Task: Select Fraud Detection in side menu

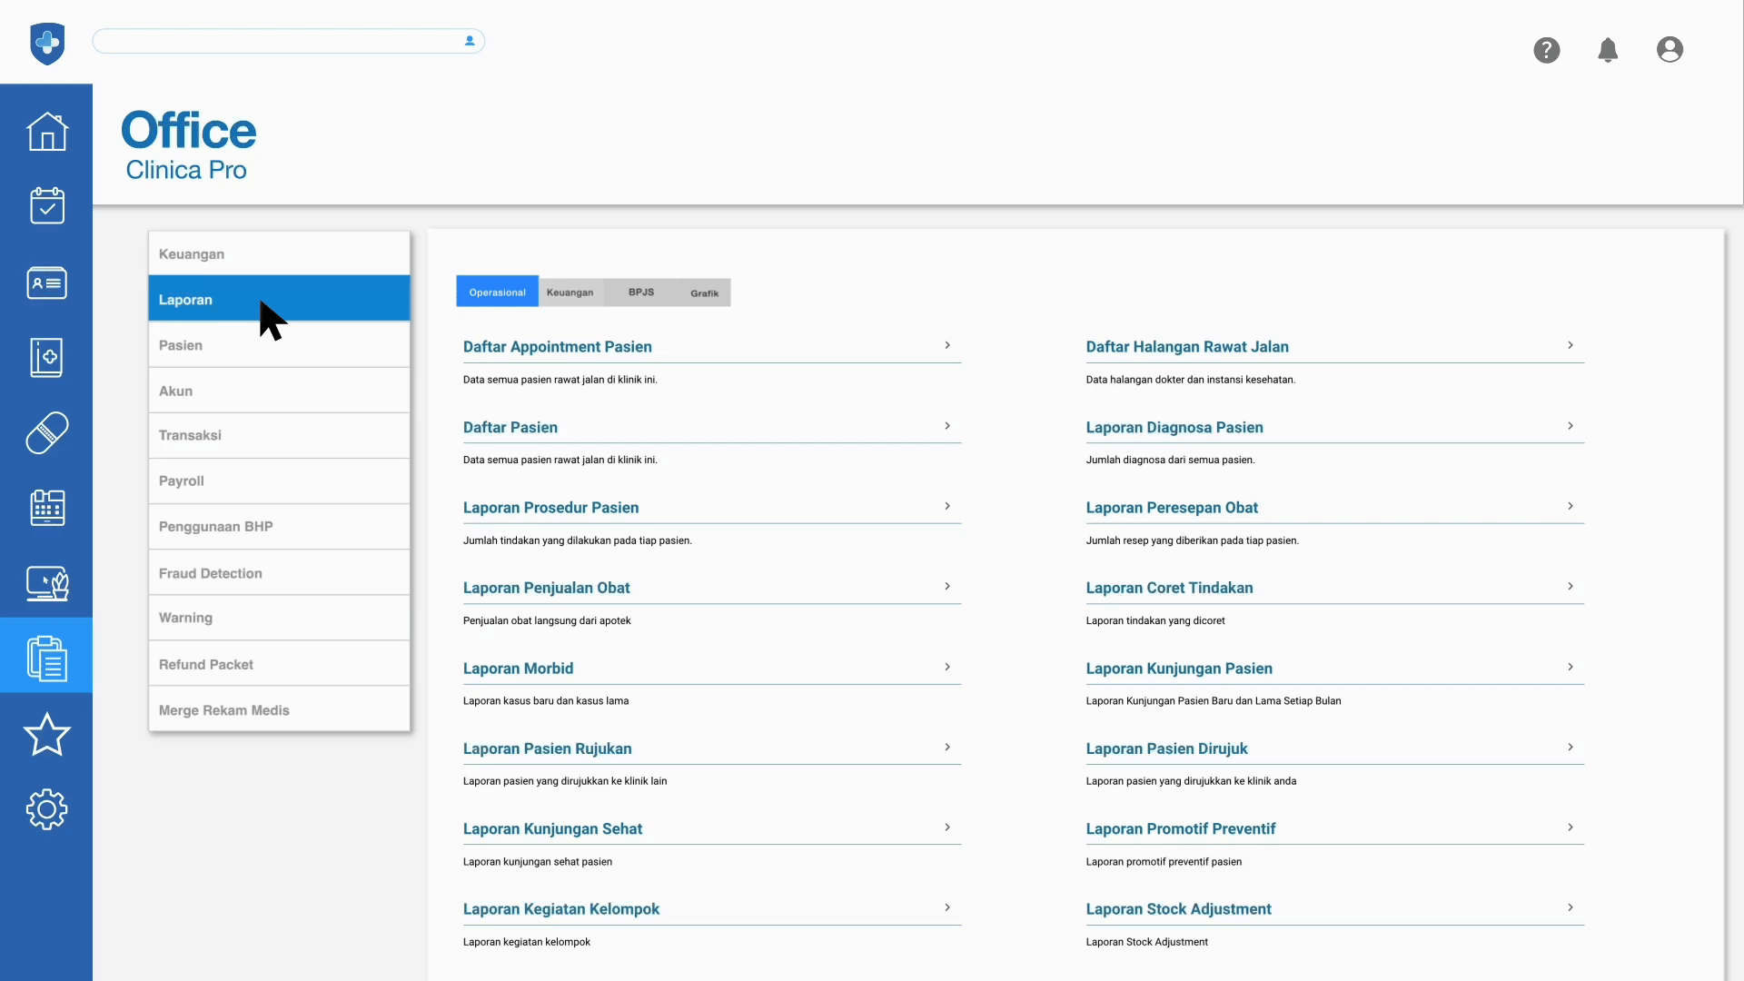Action: (x=211, y=573)
